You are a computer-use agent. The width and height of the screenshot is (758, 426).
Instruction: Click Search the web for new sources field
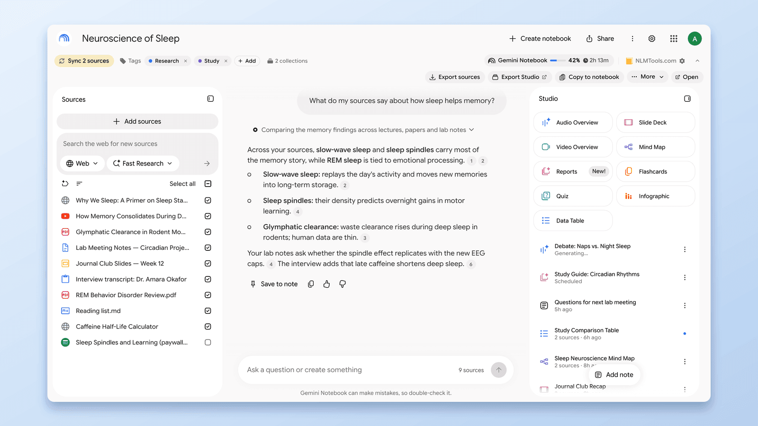pyautogui.click(x=137, y=144)
